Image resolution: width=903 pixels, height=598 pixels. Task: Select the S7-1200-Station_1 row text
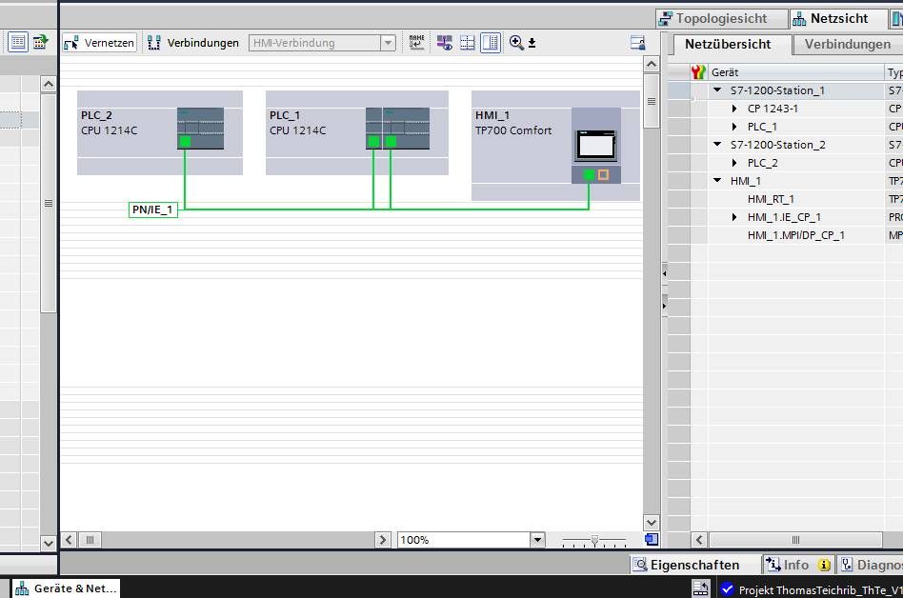777,90
